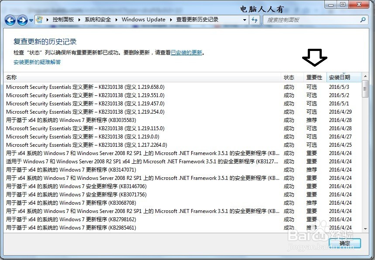Screen dimensions: 375x260
Task: Open the address bar history dropdown arrow
Action: click(x=244, y=20)
